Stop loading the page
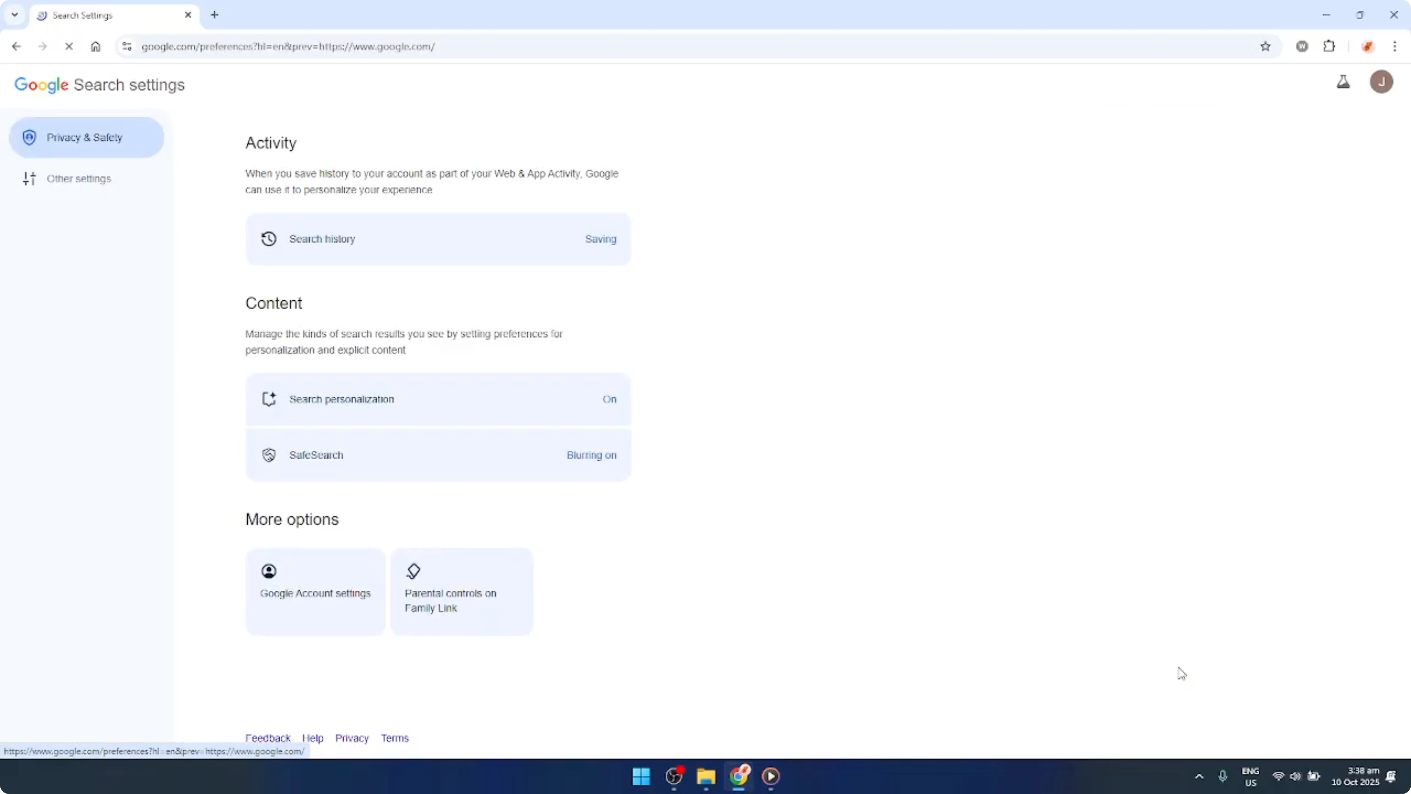The image size is (1411, 794). [x=69, y=46]
